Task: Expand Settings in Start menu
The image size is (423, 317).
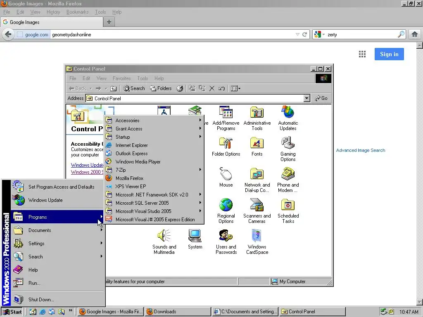Action: (x=57, y=244)
